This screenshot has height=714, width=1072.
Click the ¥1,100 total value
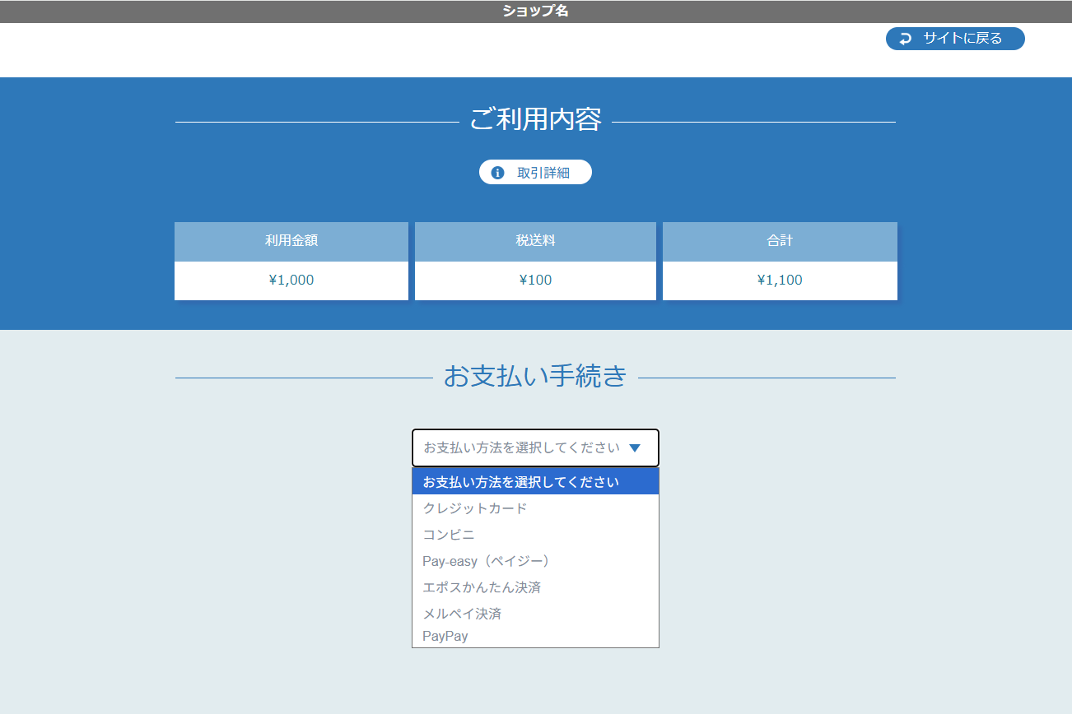point(780,280)
